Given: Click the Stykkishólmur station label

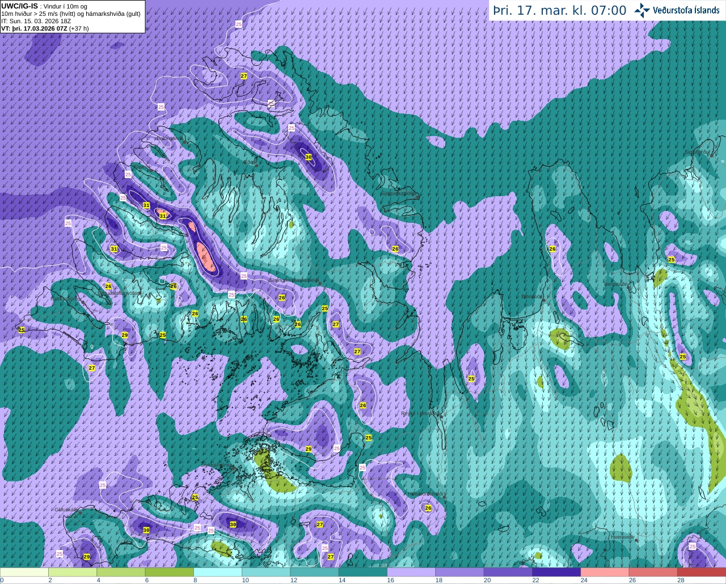Looking at the screenshot, I should pos(217,465).
